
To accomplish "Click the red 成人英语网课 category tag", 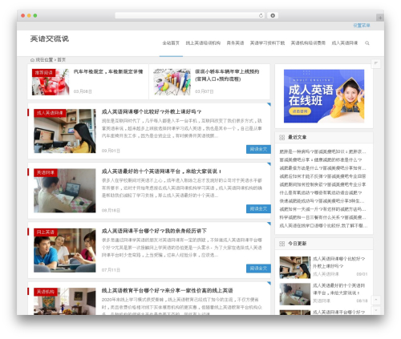I will [x=50, y=113].
